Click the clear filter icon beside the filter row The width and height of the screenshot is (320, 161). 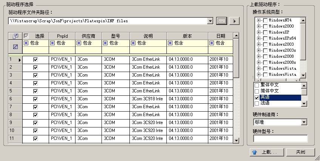click(15, 47)
